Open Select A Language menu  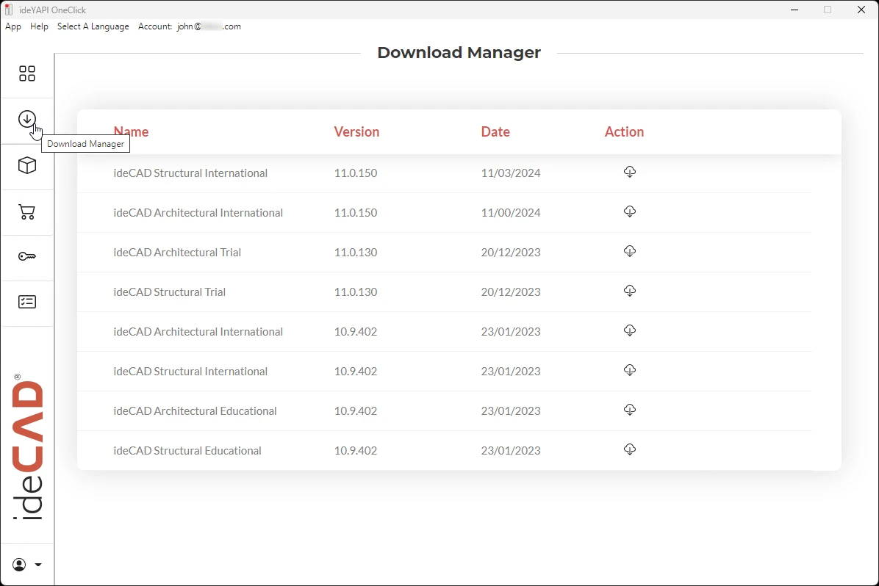point(93,26)
